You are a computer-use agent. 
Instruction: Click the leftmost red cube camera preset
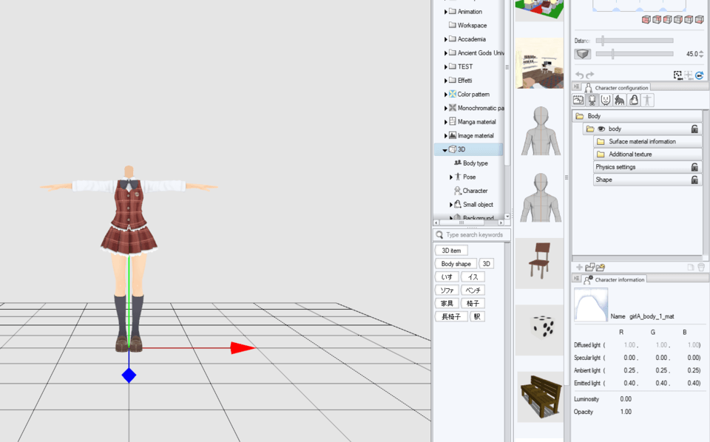[x=646, y=19]
